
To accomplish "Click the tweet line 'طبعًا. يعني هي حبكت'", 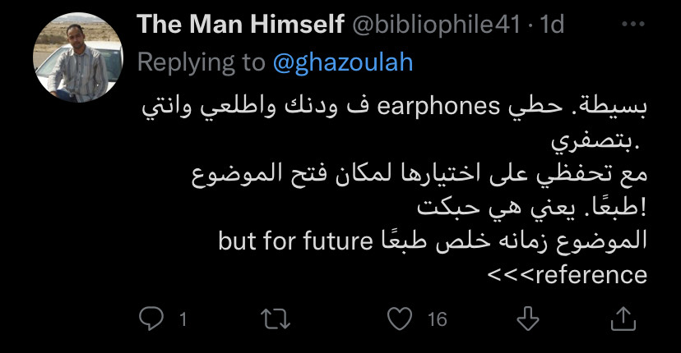I will point(532,208).
